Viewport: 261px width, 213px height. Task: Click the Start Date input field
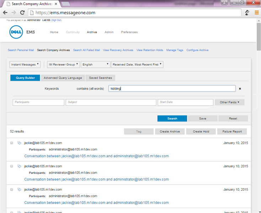pyautogui.click(x=185, y=102)
